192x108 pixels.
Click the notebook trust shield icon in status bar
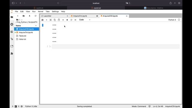(149, 106)
